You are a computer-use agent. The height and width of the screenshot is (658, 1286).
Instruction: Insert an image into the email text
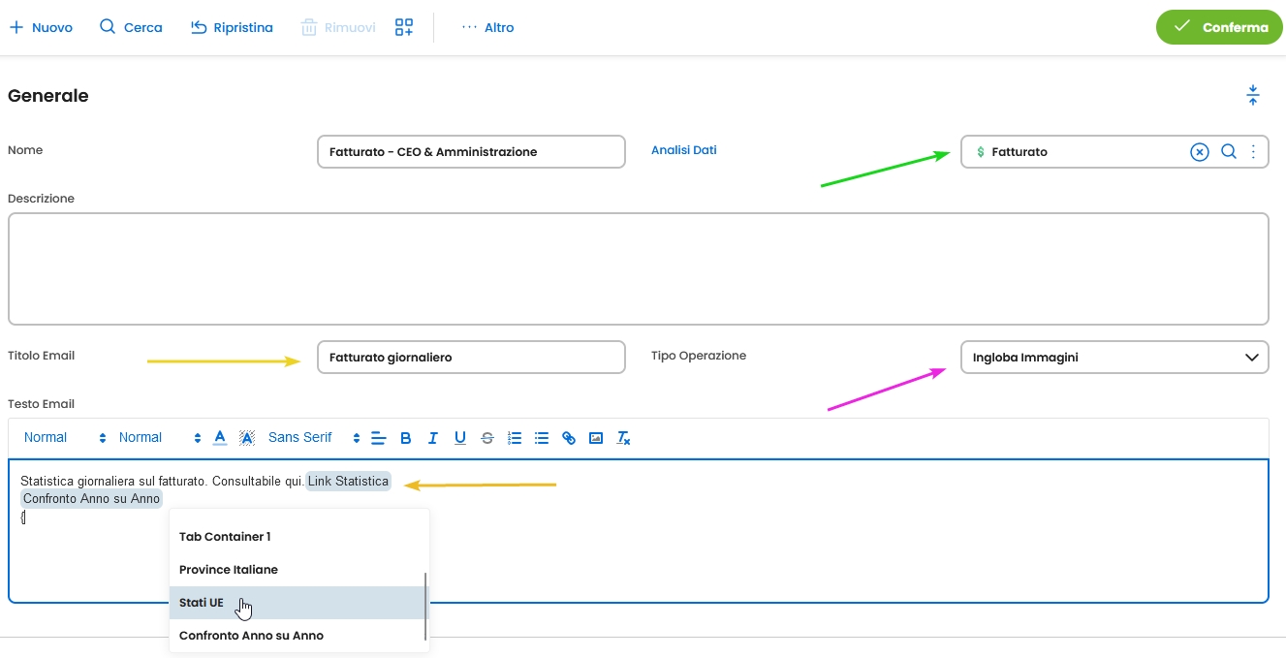tap(596, 438)
